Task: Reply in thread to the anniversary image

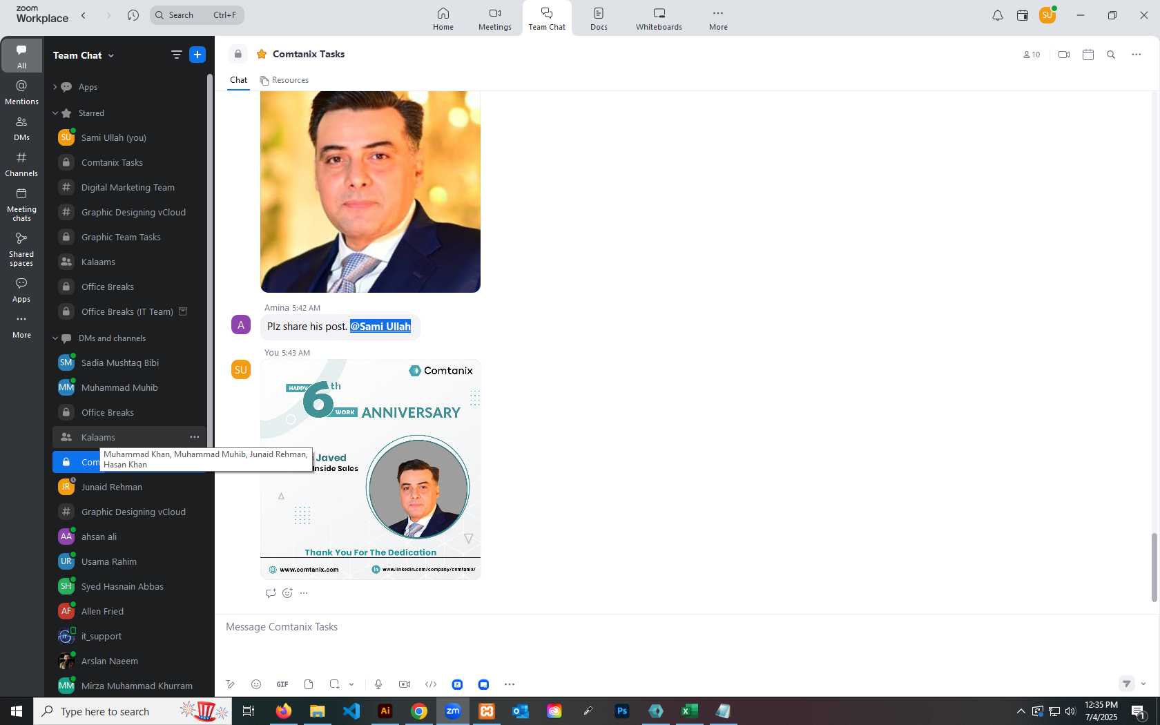Action: (x=271, y=593)
